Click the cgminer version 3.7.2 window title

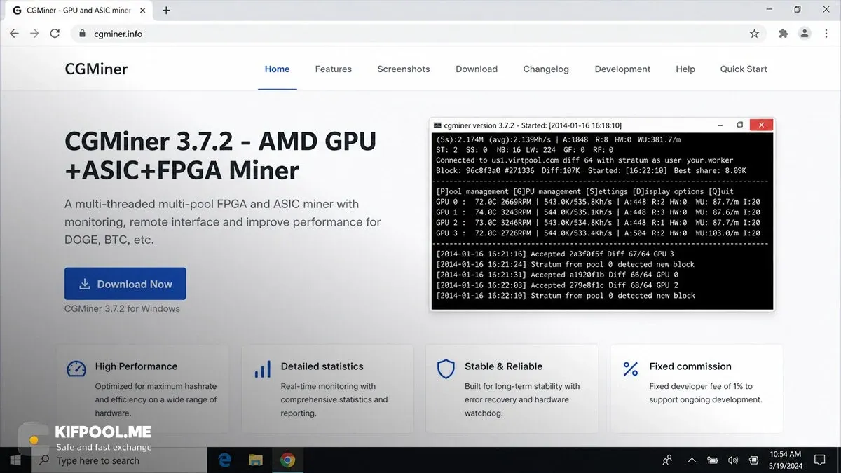(533, 125)
